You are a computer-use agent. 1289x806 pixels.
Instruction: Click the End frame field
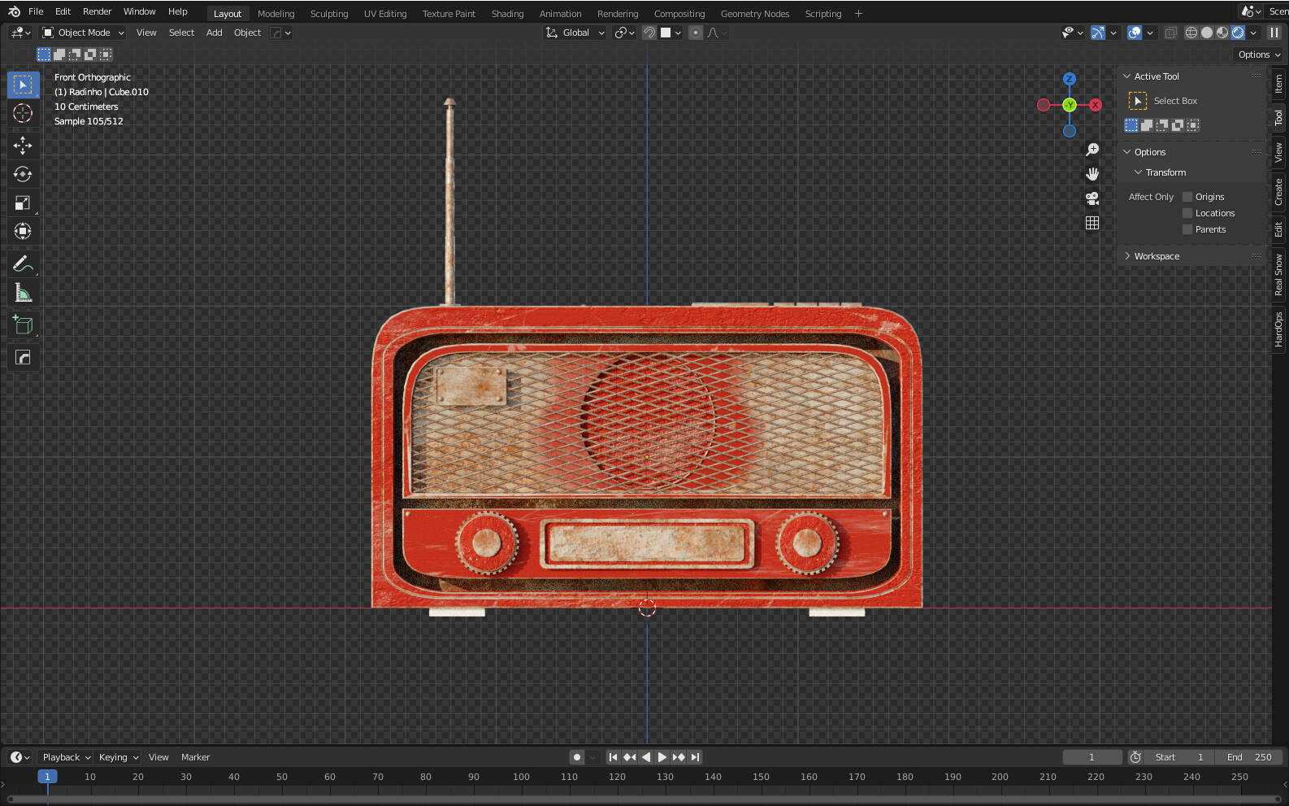[1250, 757]
